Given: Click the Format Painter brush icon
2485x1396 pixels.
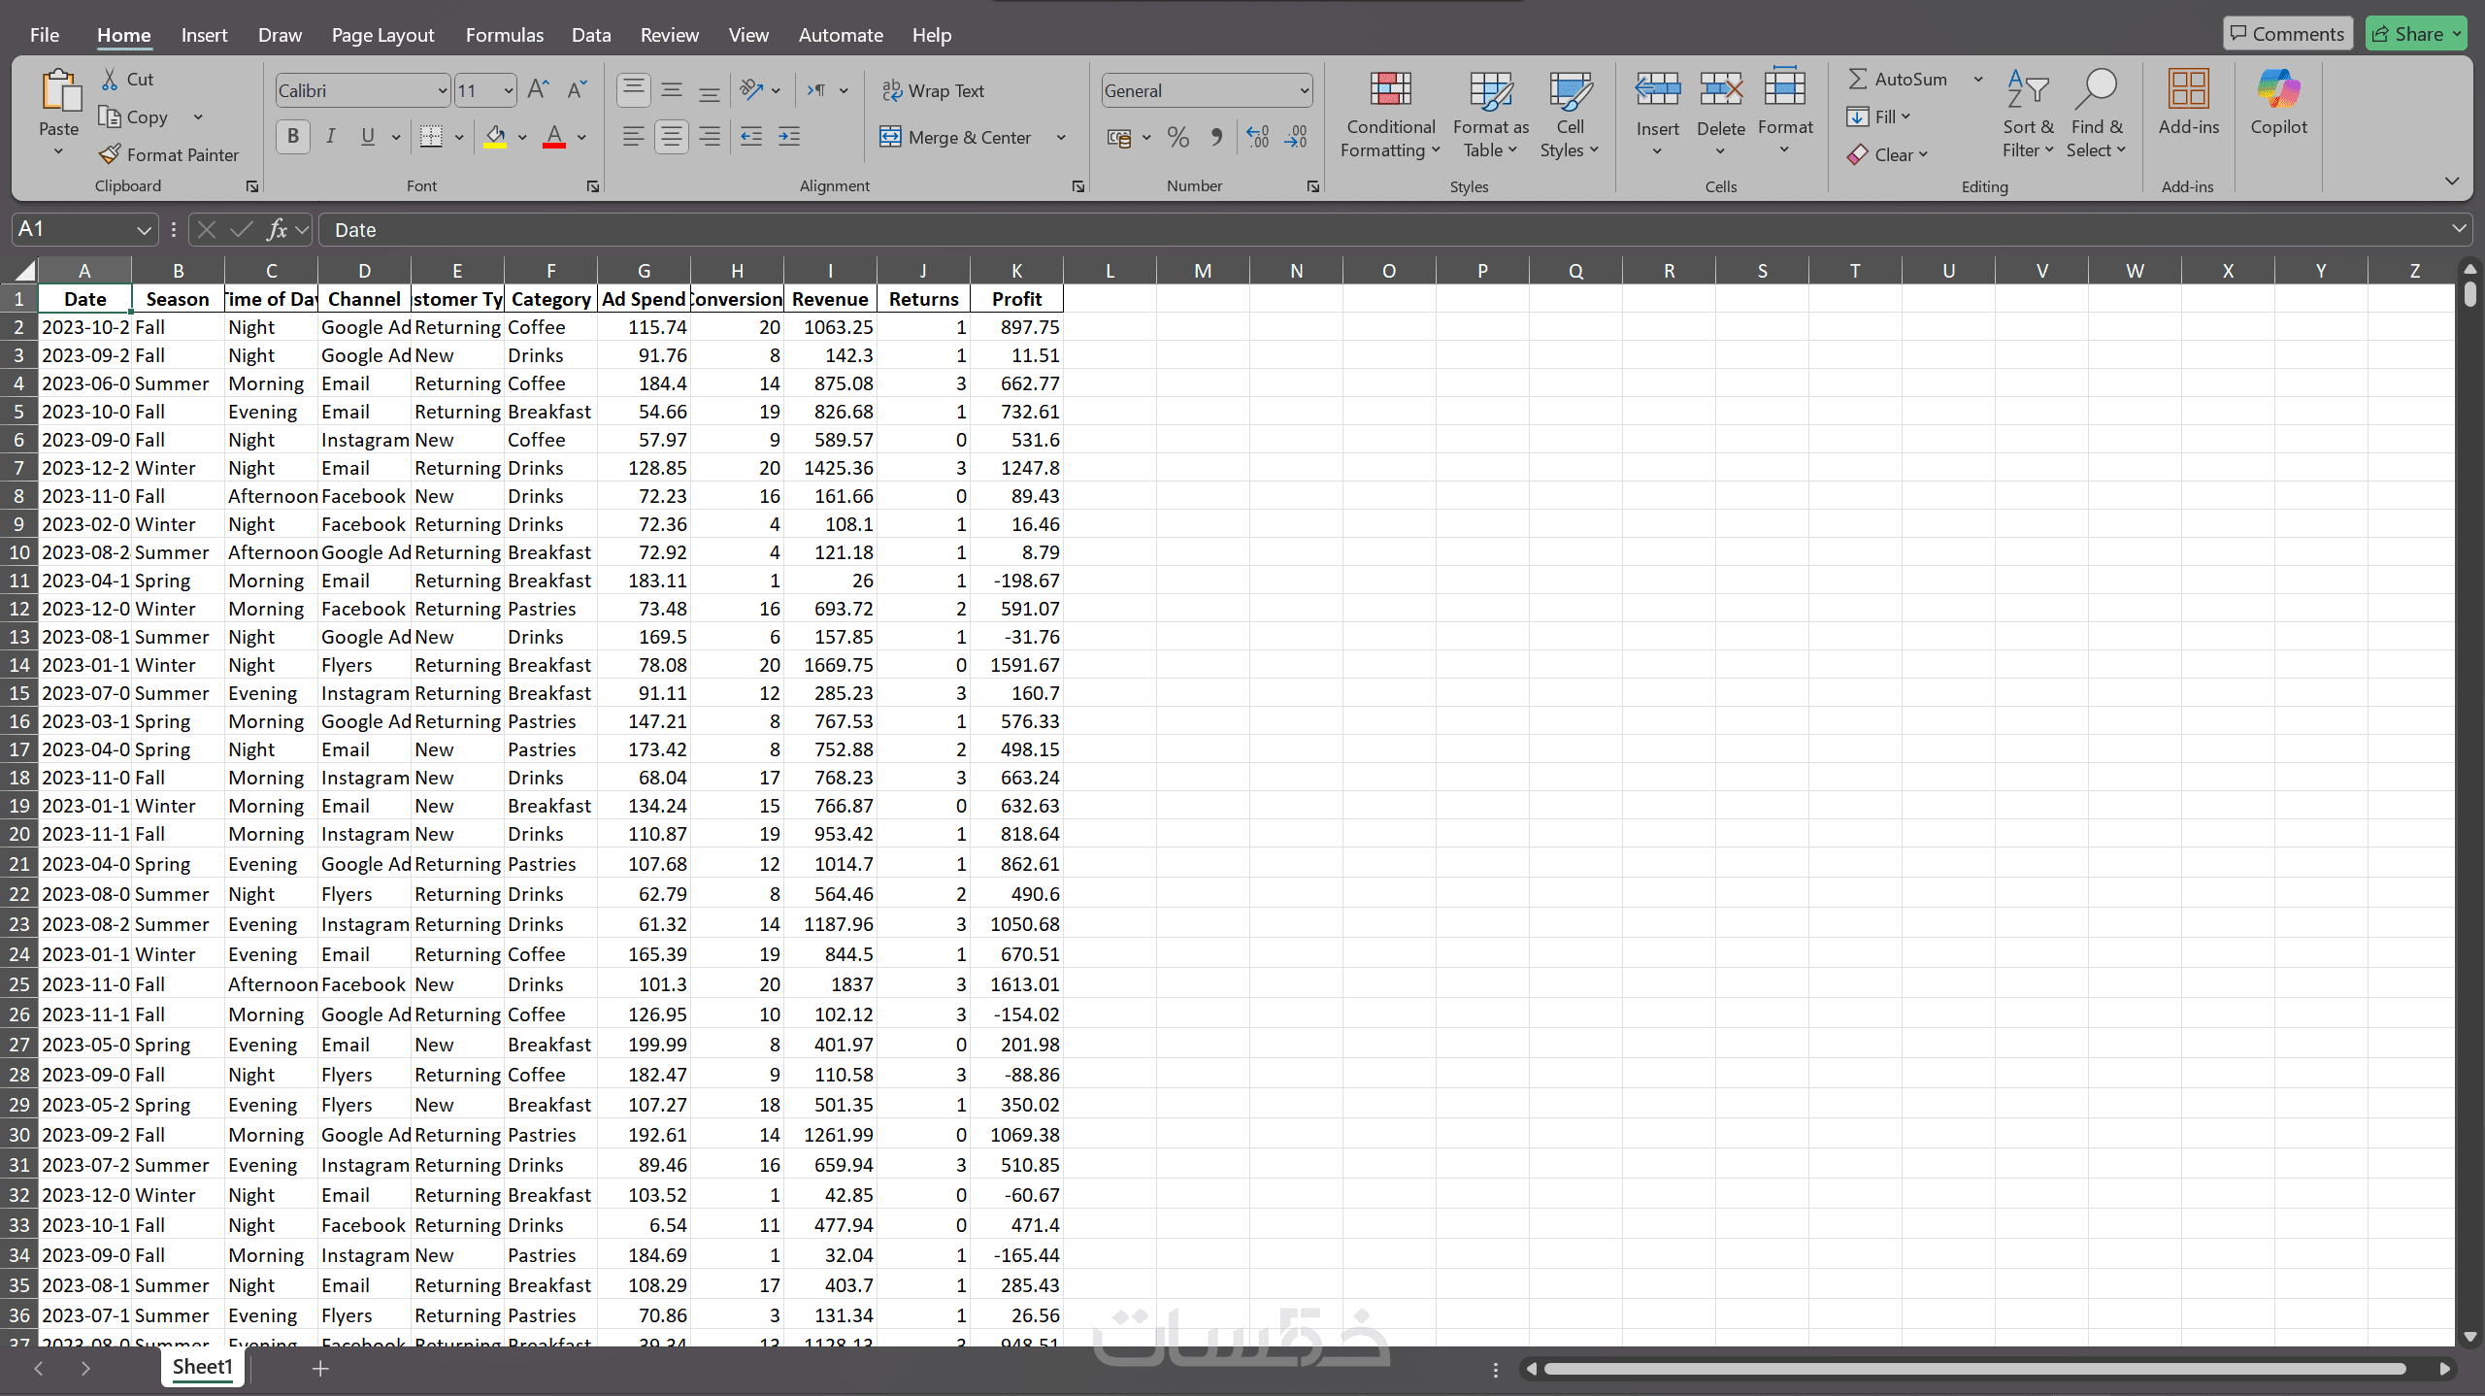Looking at the screenshot, I should click(111, 154).
